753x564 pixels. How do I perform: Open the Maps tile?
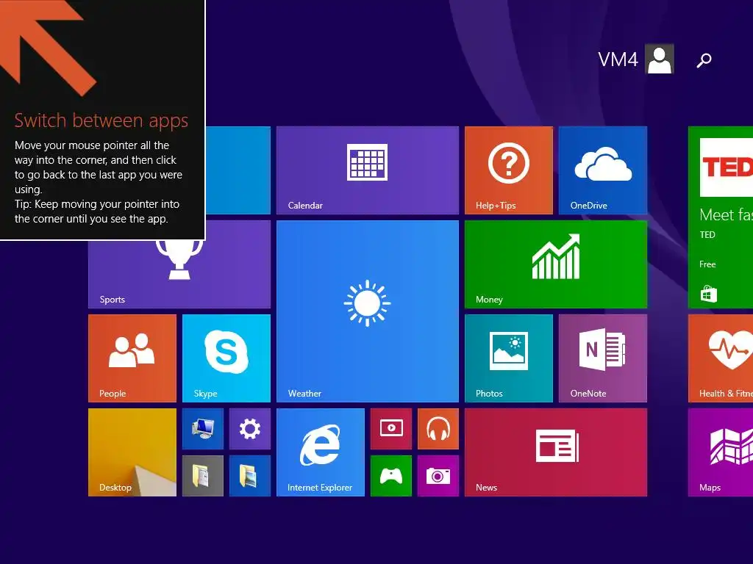(721, 452)
